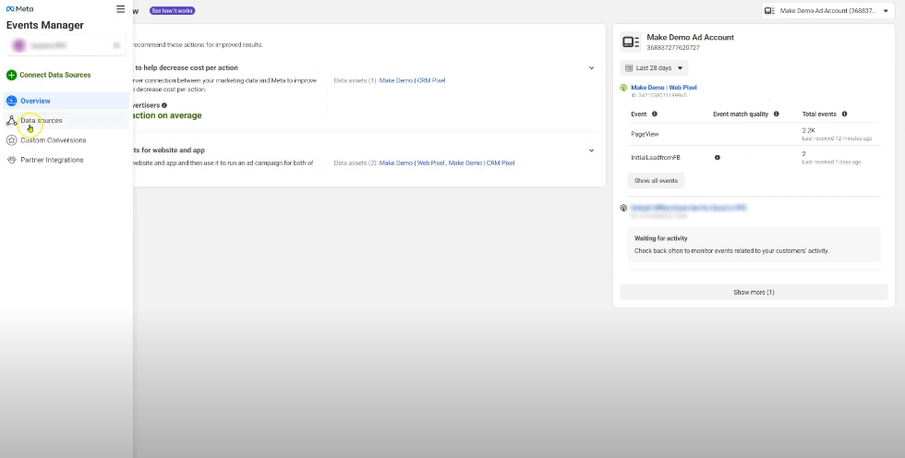
Task: Click the Show all events button
Action: click(656, 181)
